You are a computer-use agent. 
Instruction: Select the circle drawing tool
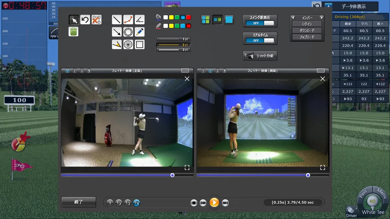(128, 32)
